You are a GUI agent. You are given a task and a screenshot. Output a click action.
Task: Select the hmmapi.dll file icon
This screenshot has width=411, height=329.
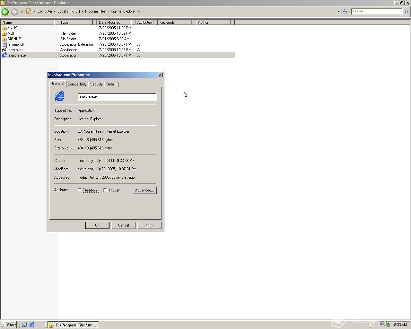(x=4, y=44)
